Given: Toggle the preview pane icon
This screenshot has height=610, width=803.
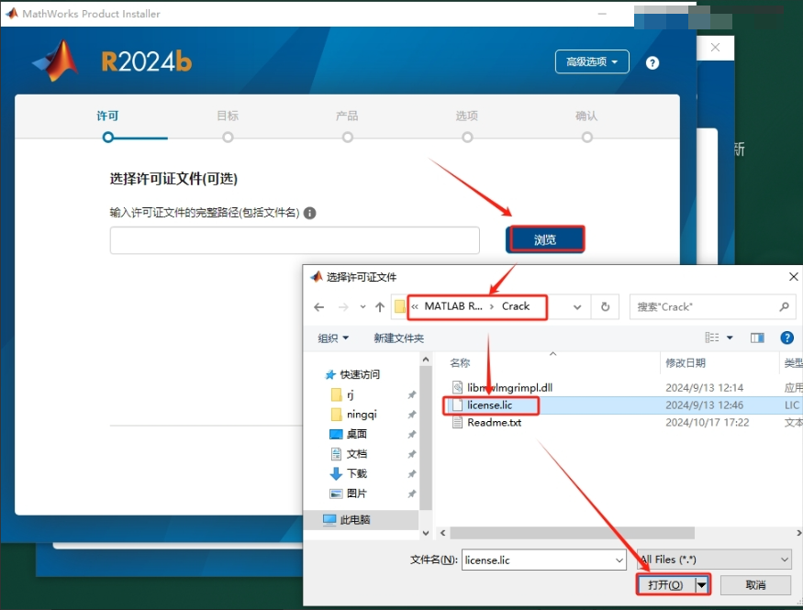Looking at the screenshot, I should 757,338.
